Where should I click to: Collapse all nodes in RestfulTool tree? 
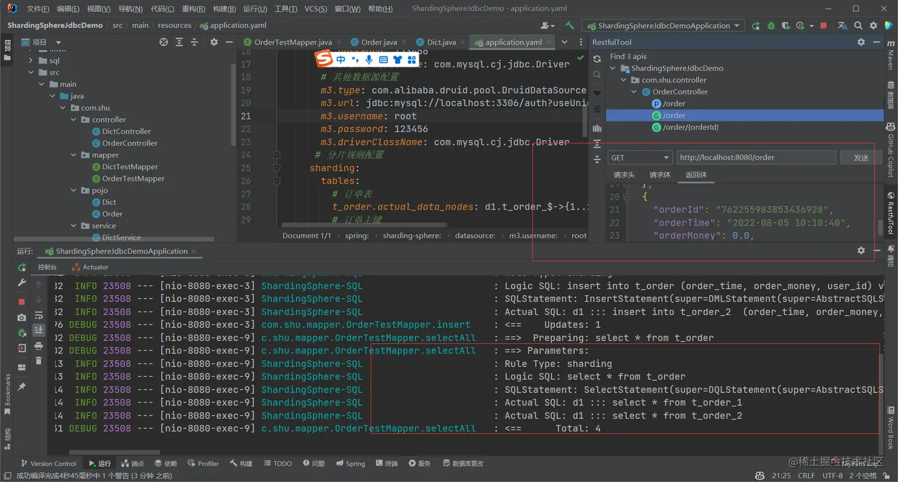click(x=597, y=159)
